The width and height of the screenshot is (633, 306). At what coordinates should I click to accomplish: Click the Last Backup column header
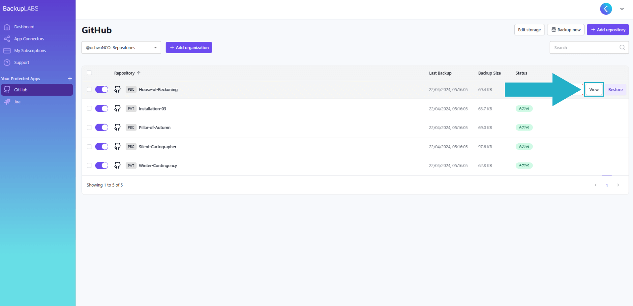tap(440, 73)
